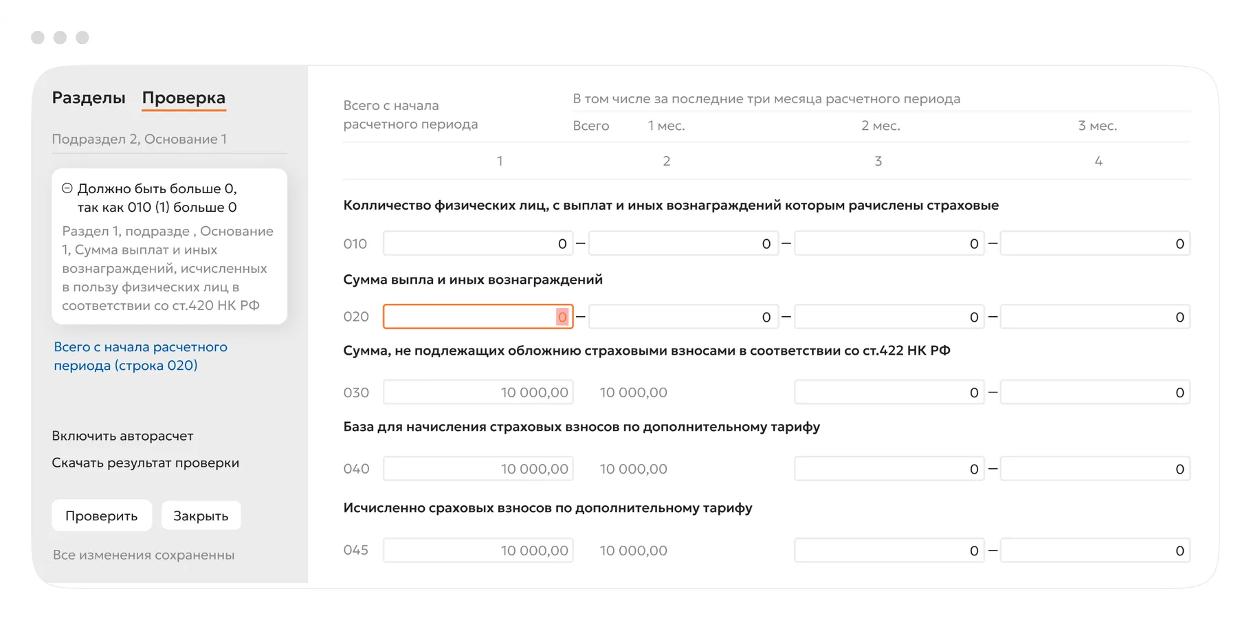Viewport: 1251px width, 620px height.
Task: Switch to the Разделы tab
Action: (x=89, y=98)
